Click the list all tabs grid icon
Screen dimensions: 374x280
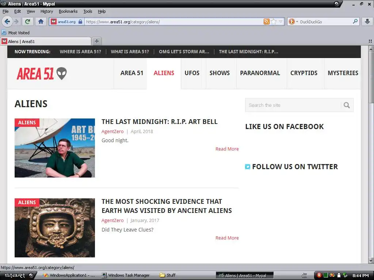click(370, 41)
